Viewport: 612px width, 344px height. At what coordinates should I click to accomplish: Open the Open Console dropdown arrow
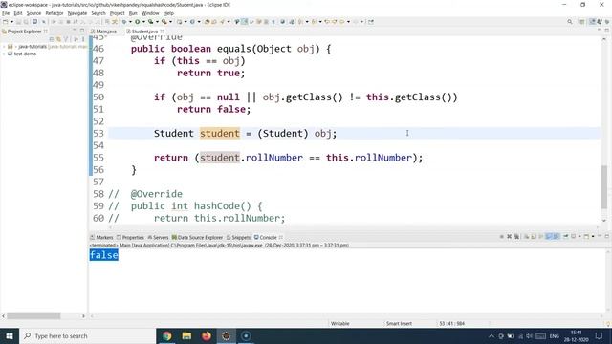[x=593, y=236]
